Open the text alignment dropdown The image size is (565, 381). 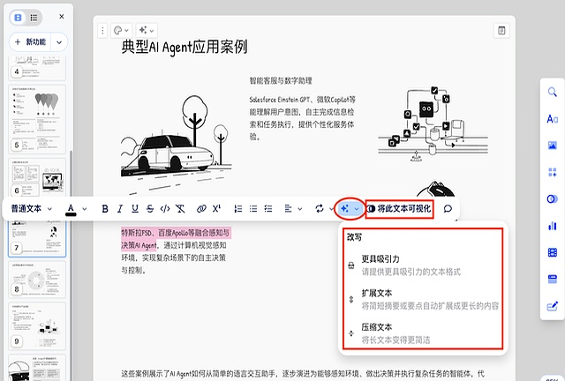click(293, 209)
